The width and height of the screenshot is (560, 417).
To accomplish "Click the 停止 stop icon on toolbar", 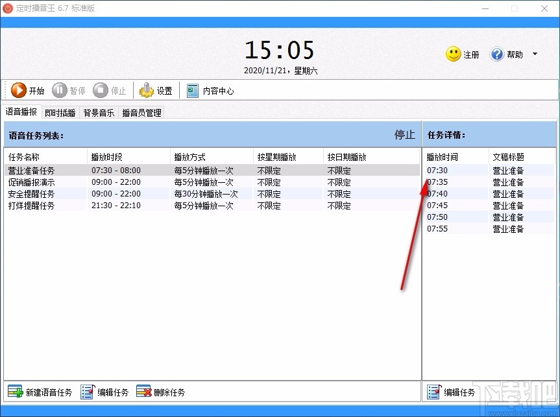I will click(101, 90).
